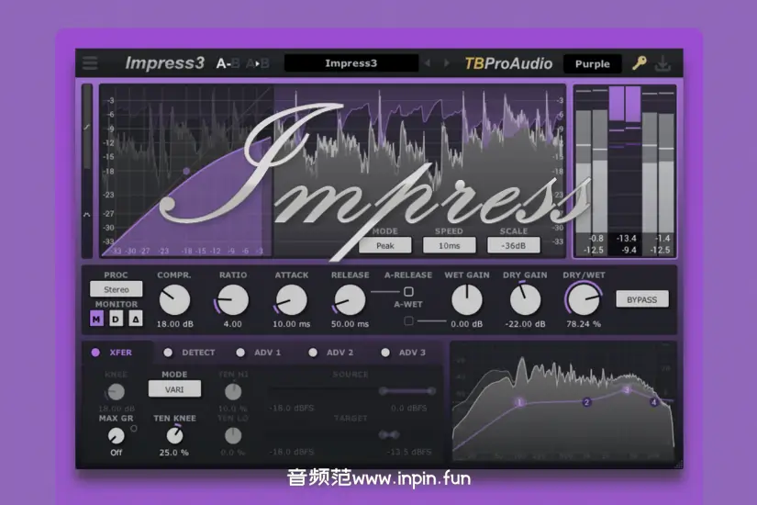Click the COMPR. knob

coord(174,299)
